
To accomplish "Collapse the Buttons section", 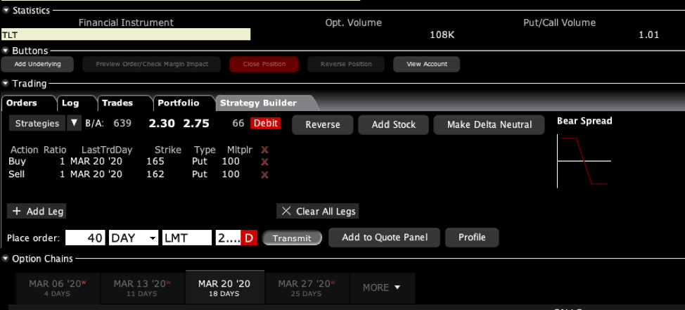I will tap(6, 51).
